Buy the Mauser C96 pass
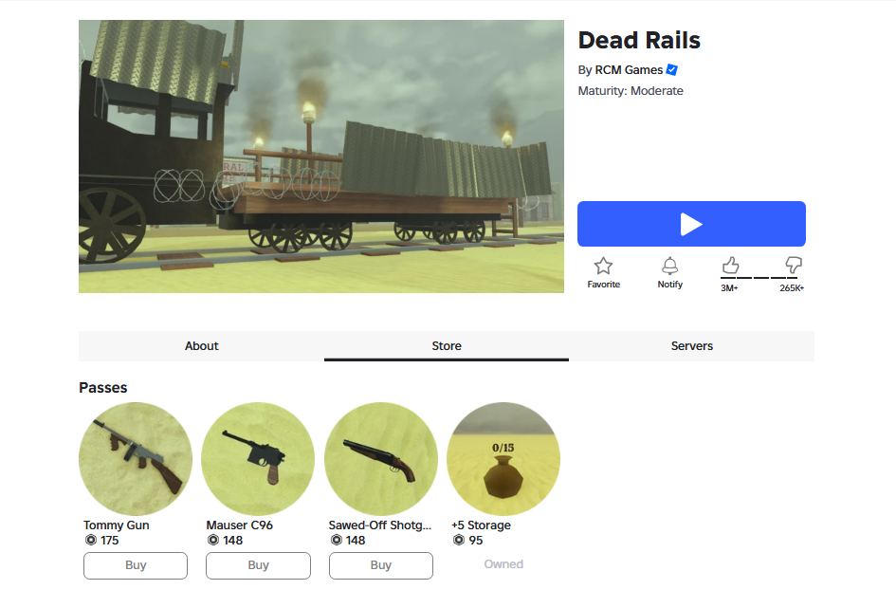Image resolution: width=896 pixels, height=608 pixels. click(x=258, y=565)
